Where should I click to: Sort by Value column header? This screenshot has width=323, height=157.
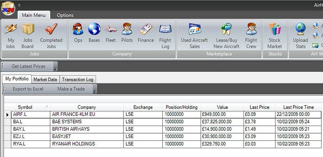(222, 107)
